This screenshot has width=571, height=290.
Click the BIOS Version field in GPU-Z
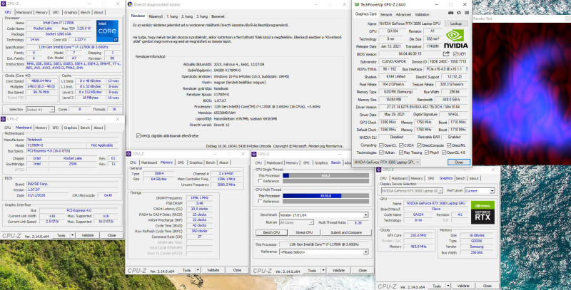pos(410,53)
